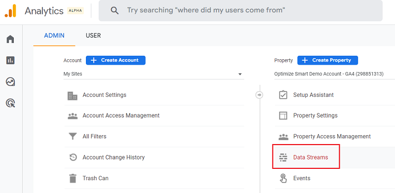395x193 pixels.
Task: Click the Google Analytics logo
Action: [x=10, y=11]
